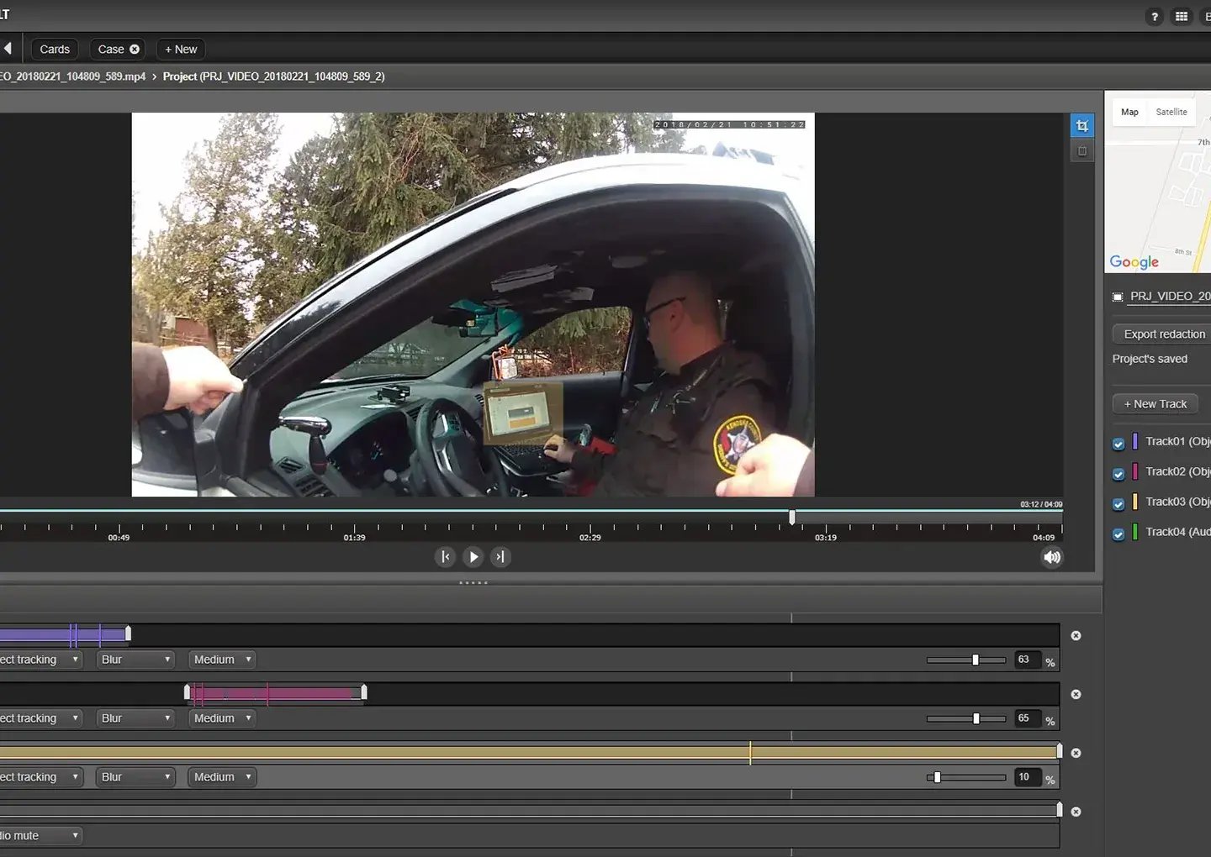
Task: Switch map to Satellite view
Action: click(x=1171, y=112)
